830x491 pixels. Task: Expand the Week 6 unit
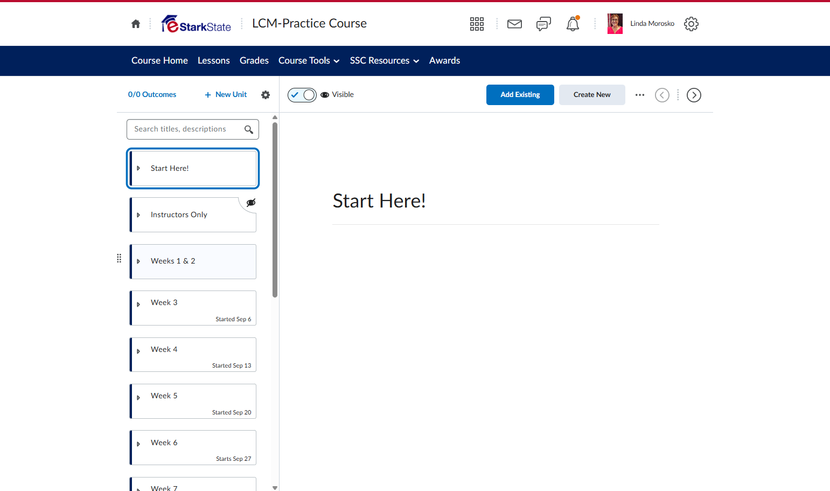click(x=138, y=444)
